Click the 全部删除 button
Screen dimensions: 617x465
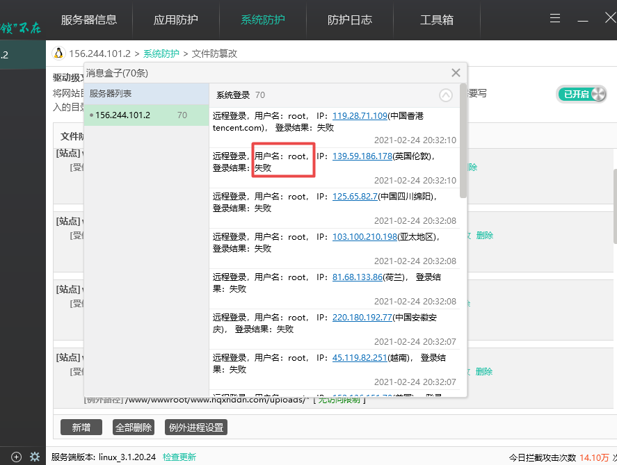click(133, 427)
